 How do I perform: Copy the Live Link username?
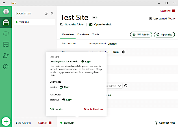pos(65,87)
